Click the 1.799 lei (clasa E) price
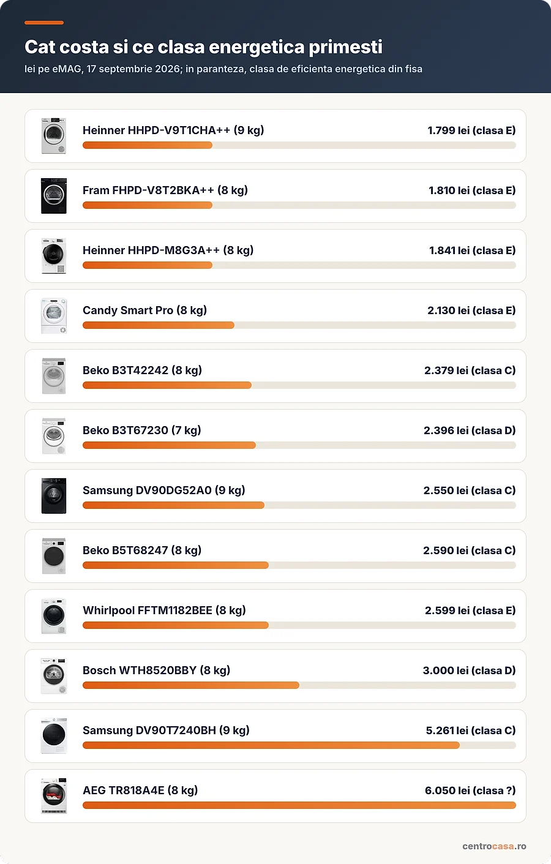This screenshot has height=864, width=551. pyautogui.click(x=471, y=130)
